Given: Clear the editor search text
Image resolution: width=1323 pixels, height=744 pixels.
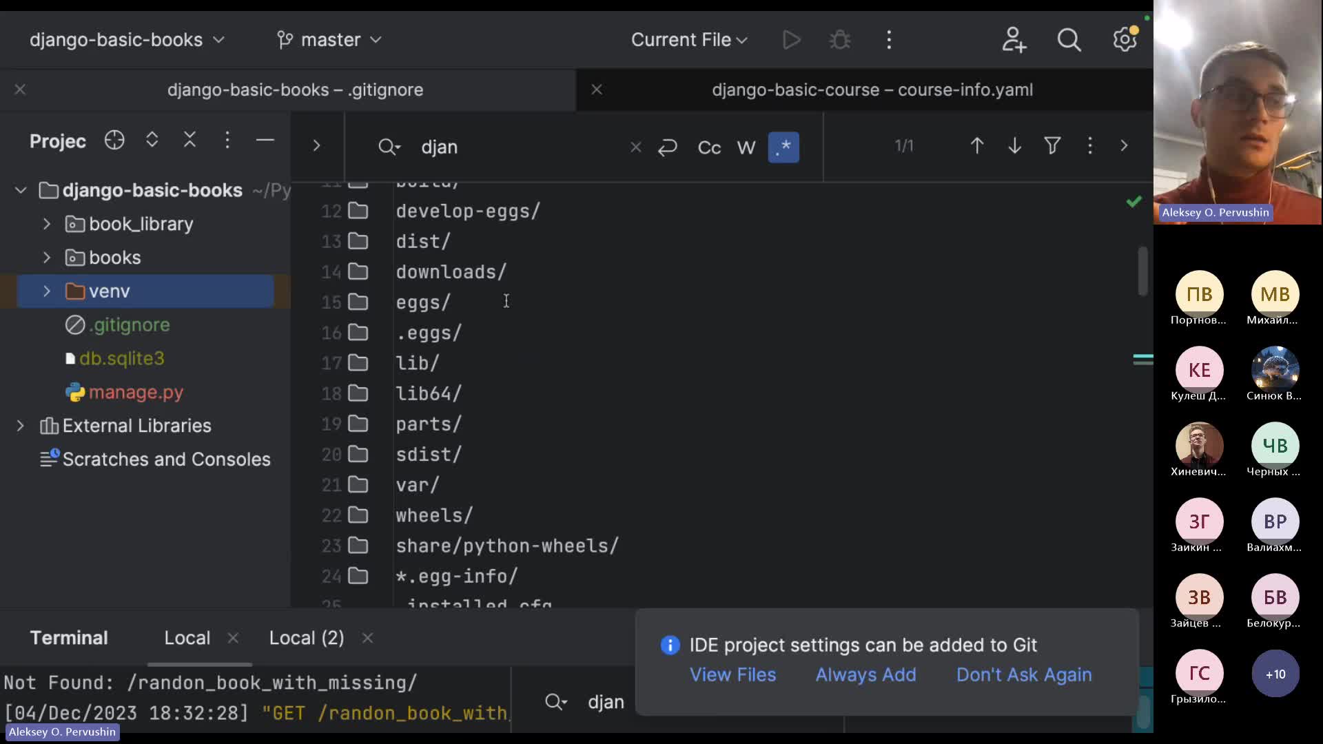Looking at the screenshot, I should (x=635, y=147).
